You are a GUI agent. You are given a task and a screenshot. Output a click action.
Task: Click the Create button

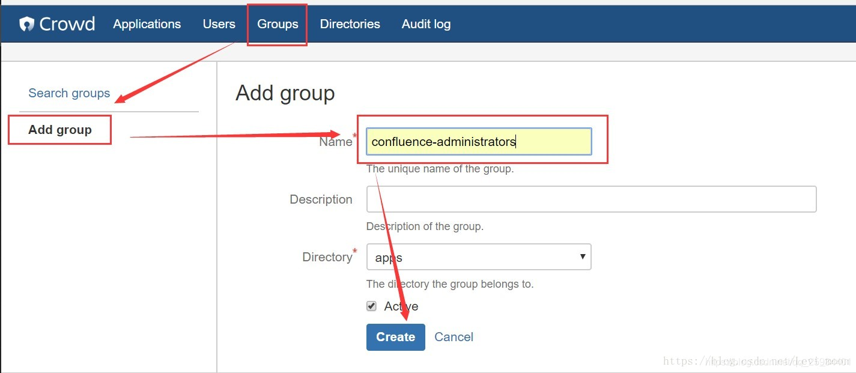395,337
